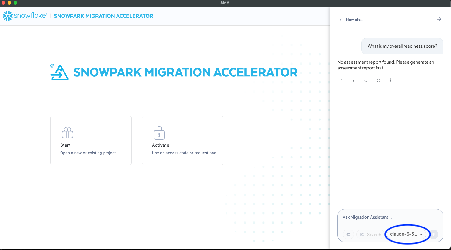Go back using the chevron beside New chat
Viewport: 451px width, 250px height.
coord(341,20)
